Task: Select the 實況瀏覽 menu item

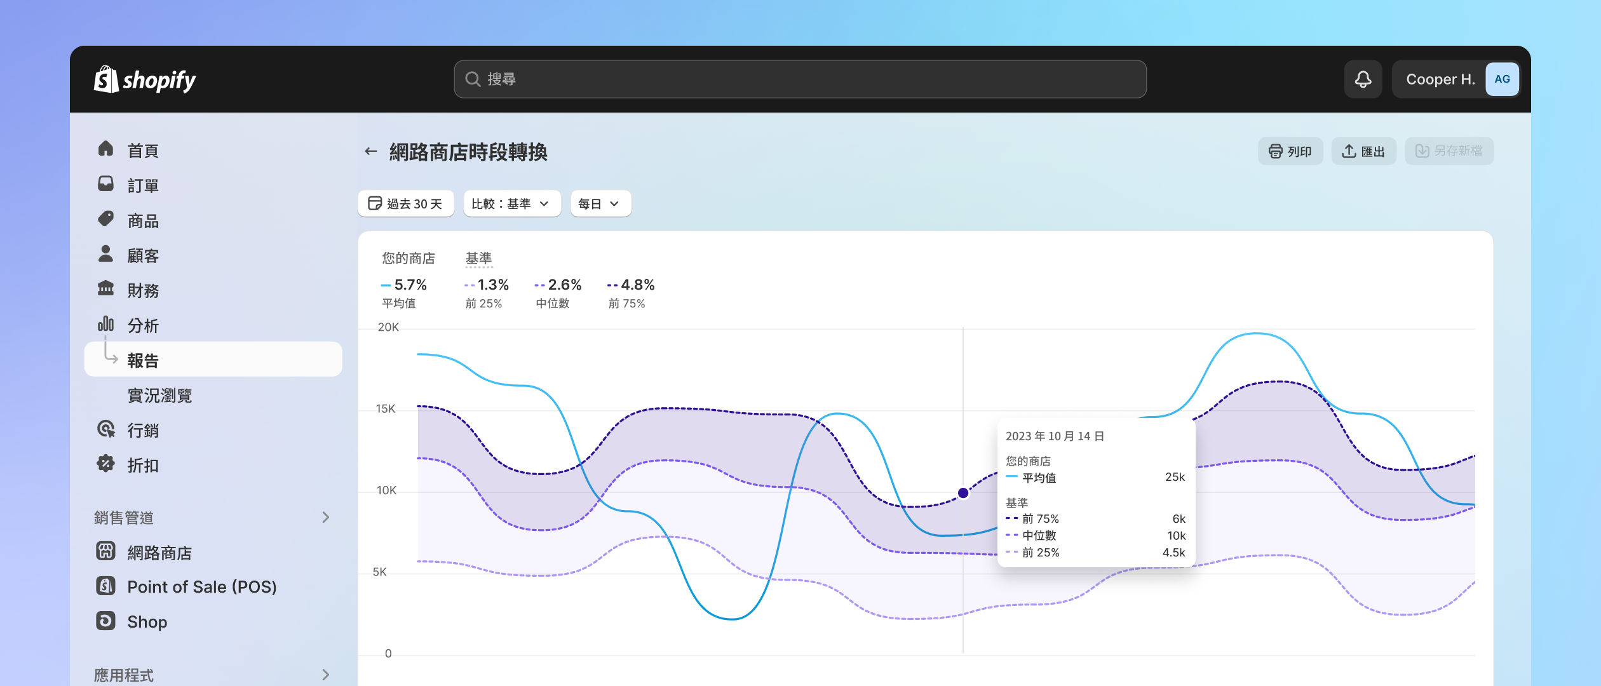Action: coord(159,394)
